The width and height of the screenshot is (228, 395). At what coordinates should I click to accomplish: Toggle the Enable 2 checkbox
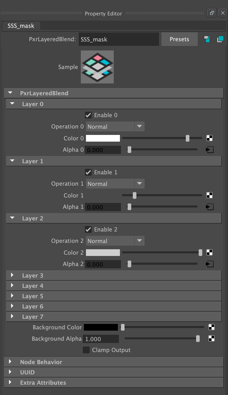point(88,229)
